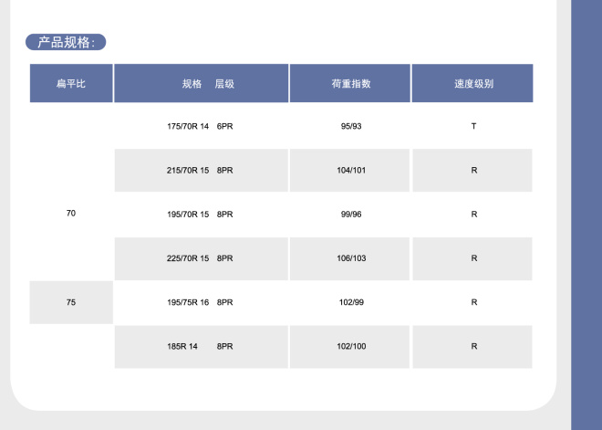Click the 195/75R 16 8PR specification cell

(x=202, y=302)
